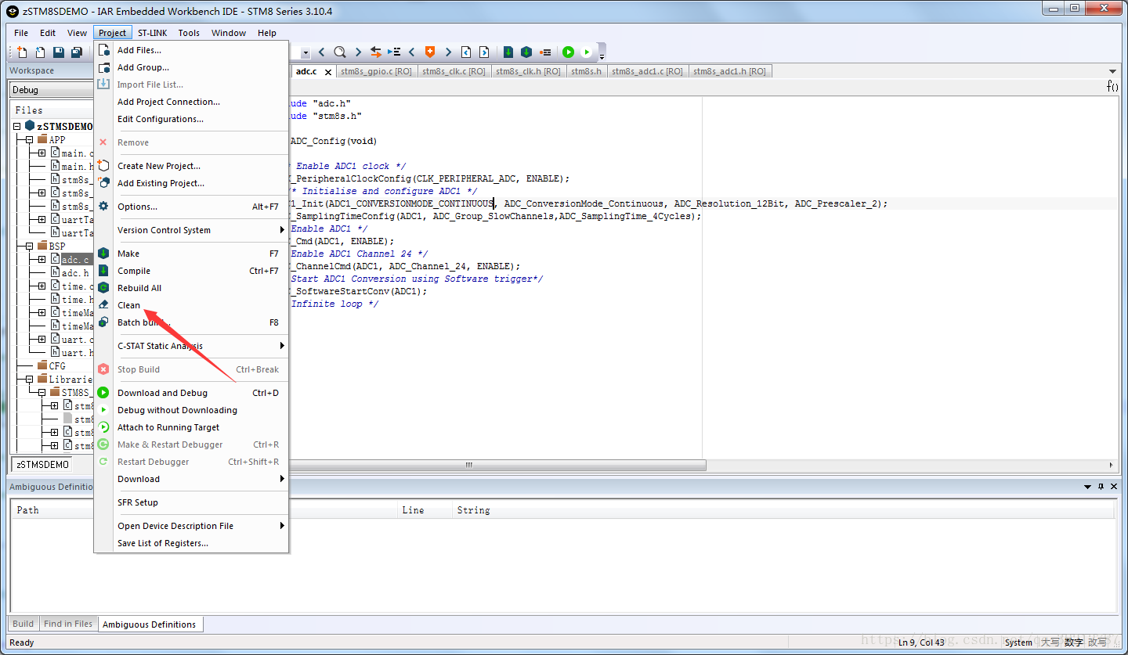Switch to the stm8s_gpio.c [RO] tab
This screenshot has width=1128, height=655.
coord(376,71)
